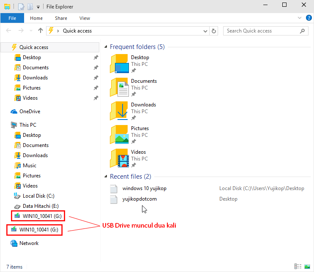
Task: Select the Videos folder tile icon
Action: point(119,158)
